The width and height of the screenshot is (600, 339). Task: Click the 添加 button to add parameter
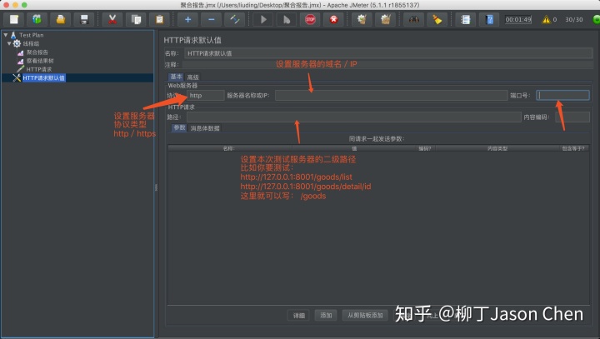326,316
